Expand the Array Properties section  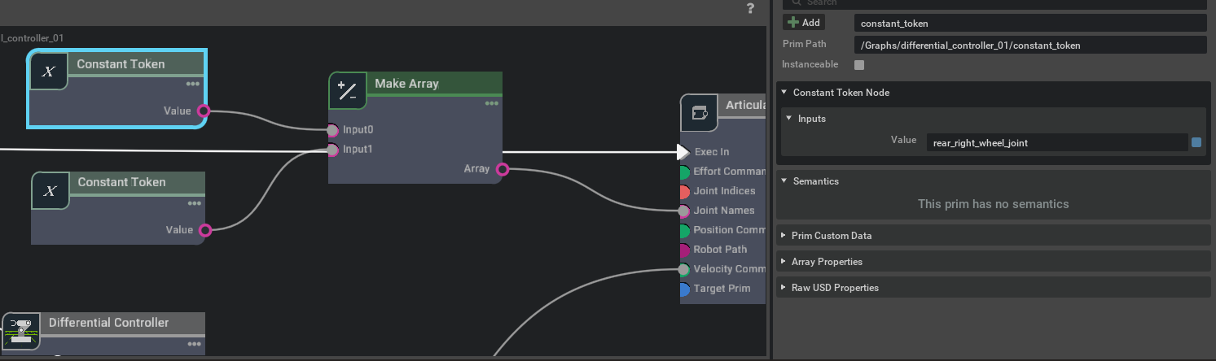point(784,261)
